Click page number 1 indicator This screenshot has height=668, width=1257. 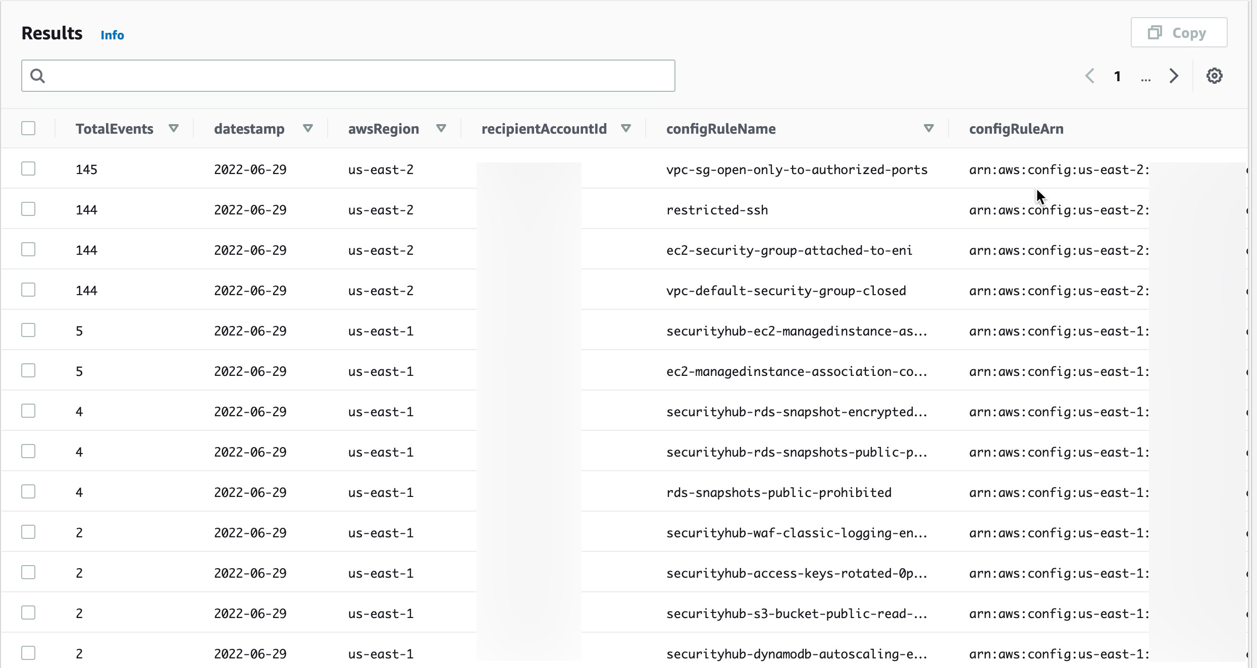pyautogui.click(x=1117, y=77)
